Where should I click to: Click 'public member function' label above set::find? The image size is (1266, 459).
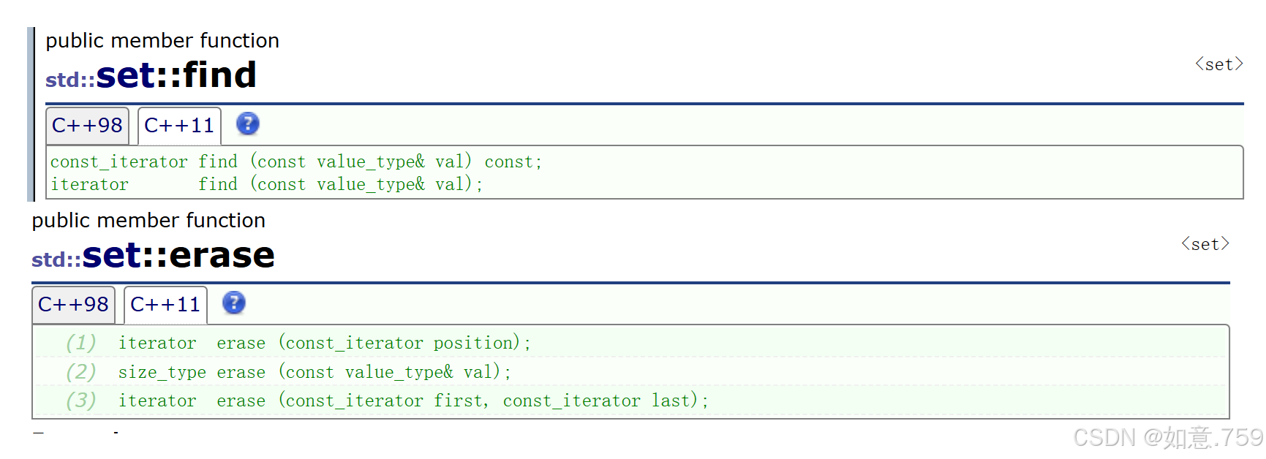point(162,41)
